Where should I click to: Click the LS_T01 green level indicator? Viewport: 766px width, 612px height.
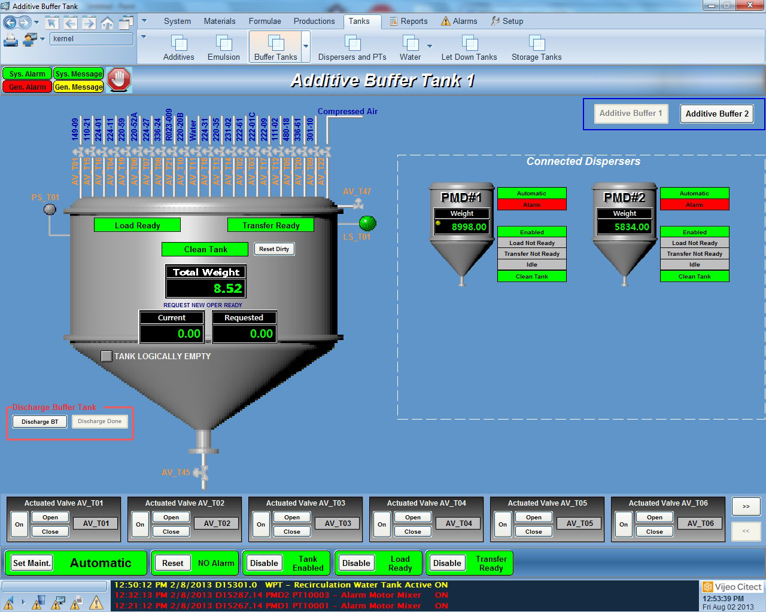coord(367,223)
